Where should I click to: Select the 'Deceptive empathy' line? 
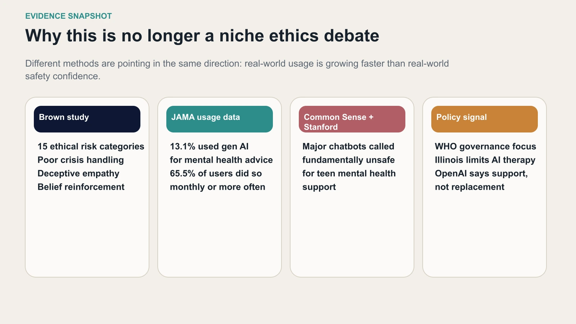click(78, 174)
